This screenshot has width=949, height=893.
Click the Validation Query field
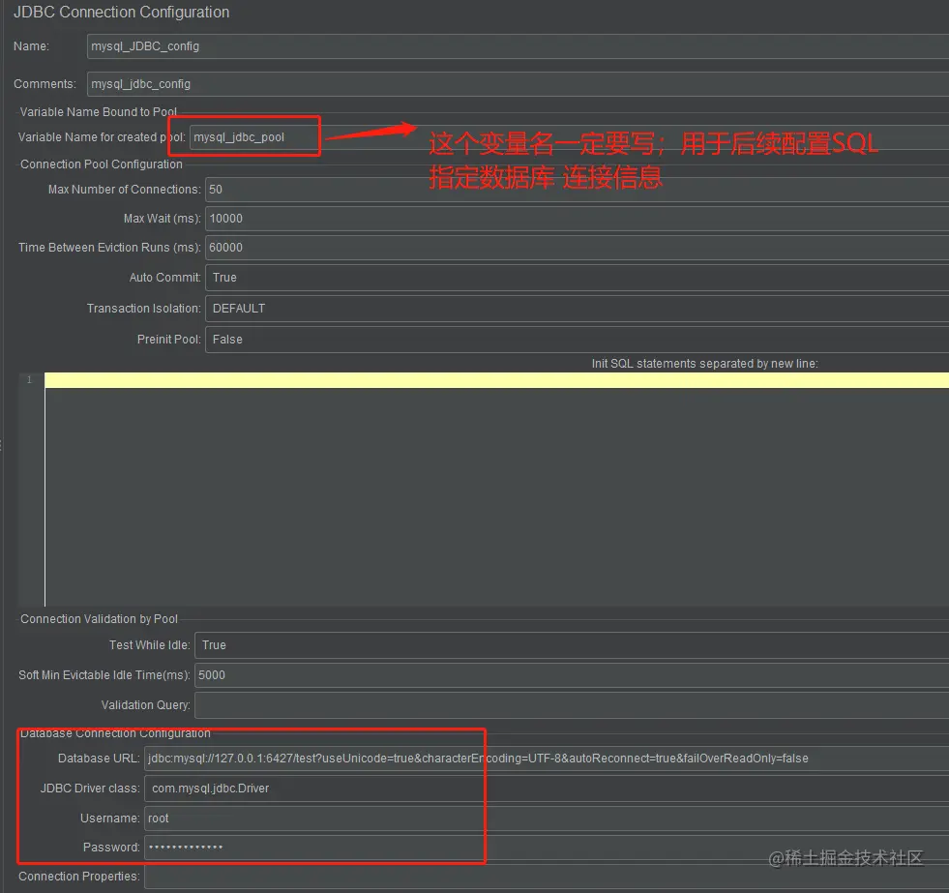[572, 705]
